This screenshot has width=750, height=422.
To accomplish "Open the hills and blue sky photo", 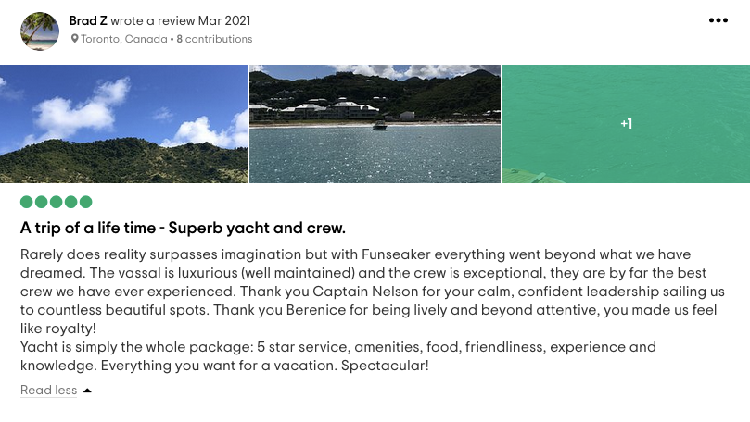I will coord(124,124).
